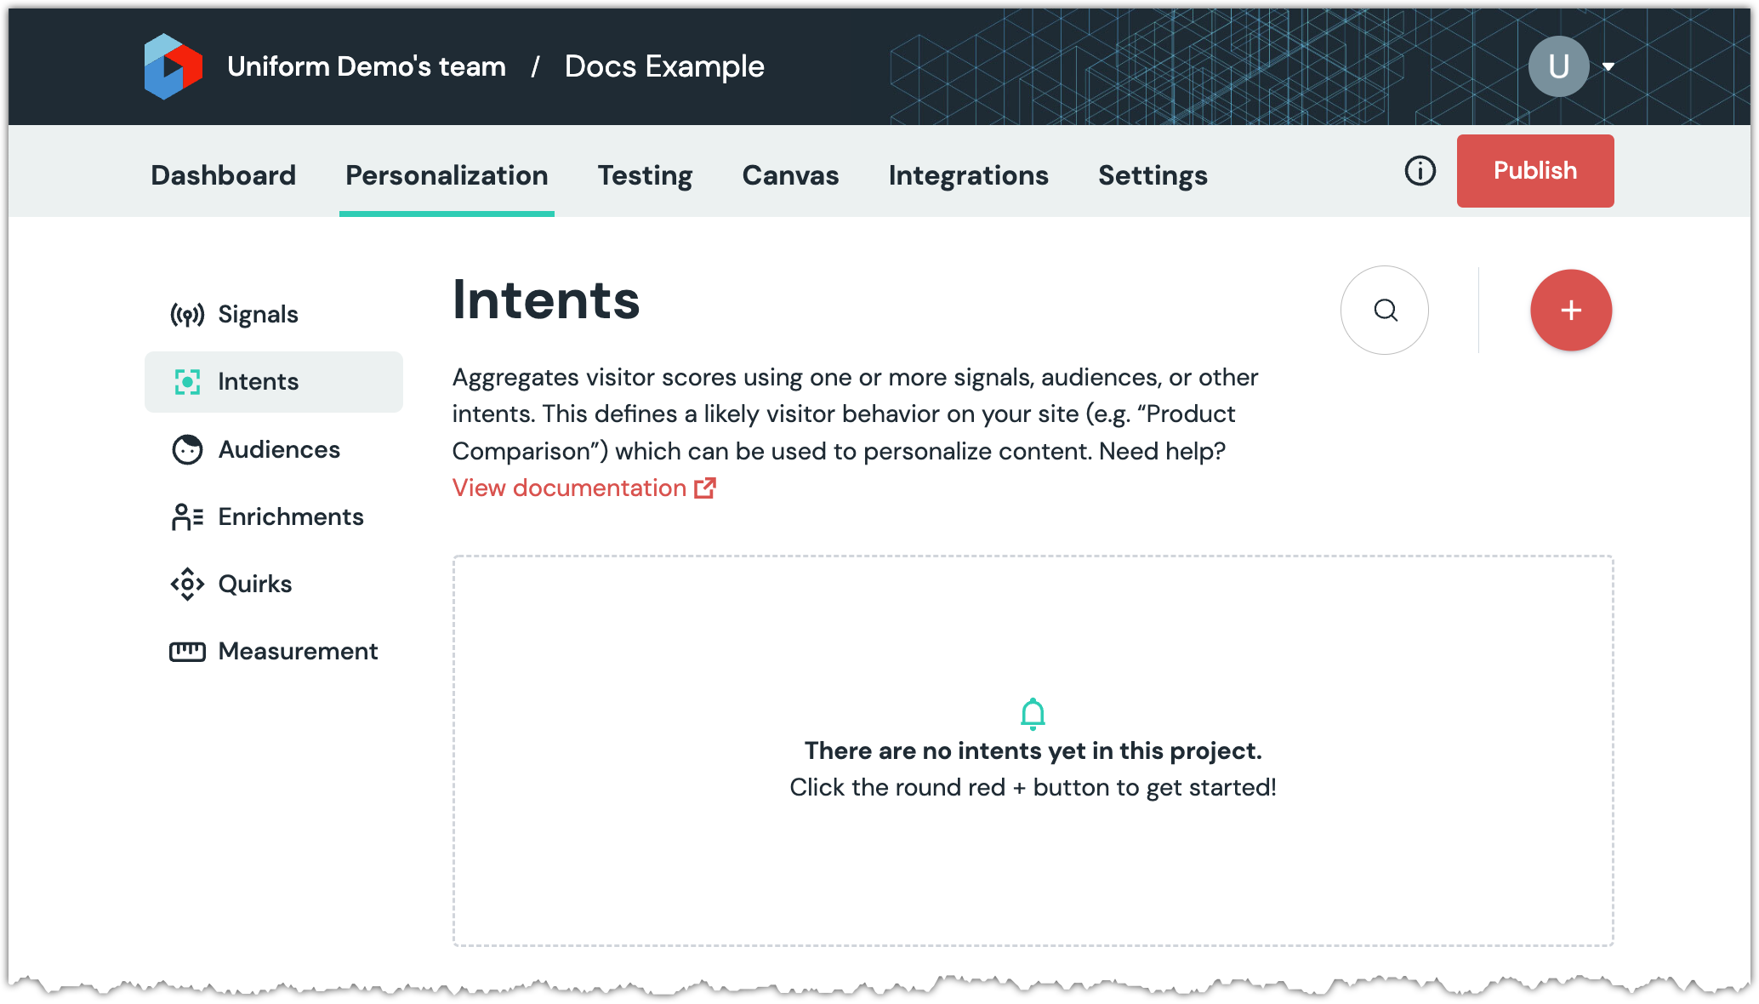Go to the Canvas tab
Screen dimensions: 1759x1004
[x=790, y=175]
